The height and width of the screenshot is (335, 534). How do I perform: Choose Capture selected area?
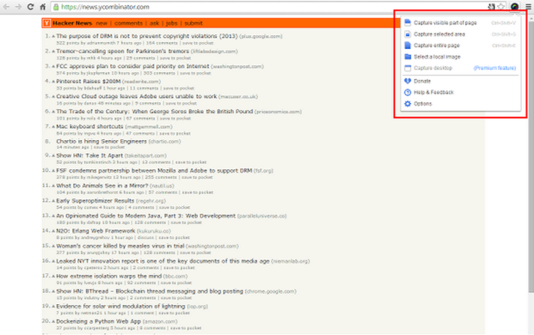pos(439,34)
